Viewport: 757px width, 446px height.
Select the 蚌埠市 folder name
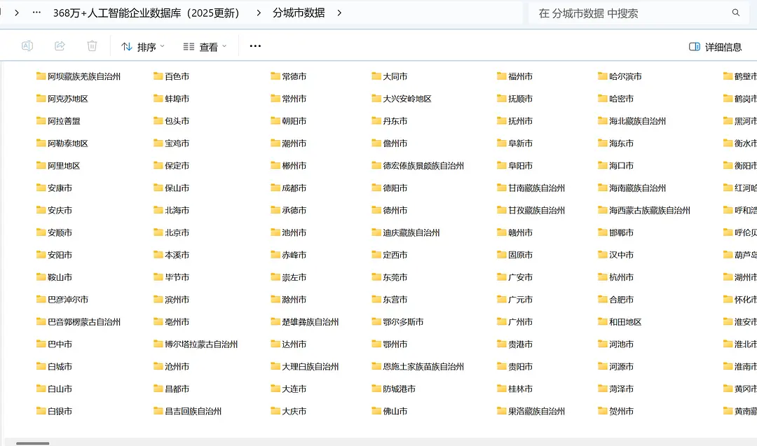coord(177,99)
